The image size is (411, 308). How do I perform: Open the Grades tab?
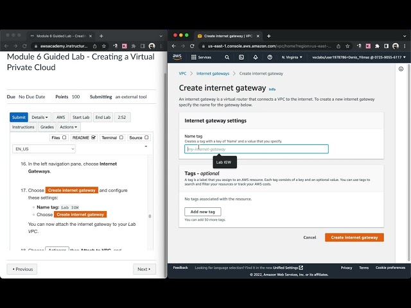tap(47, 127)
